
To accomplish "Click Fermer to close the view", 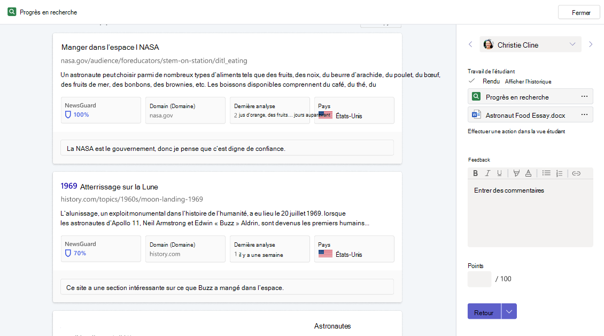I will tap(579, 12).
